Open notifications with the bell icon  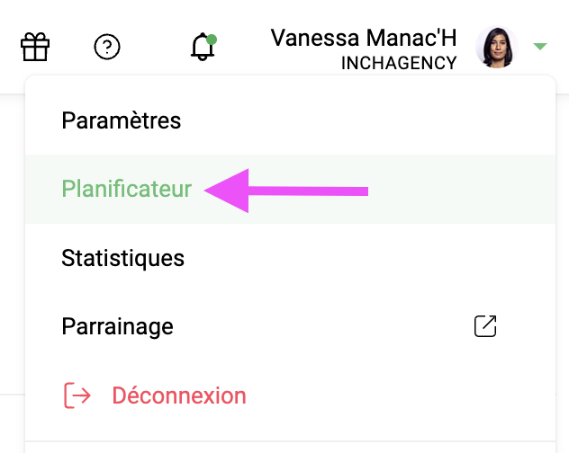pyautogui.click(x=203, y=48)
